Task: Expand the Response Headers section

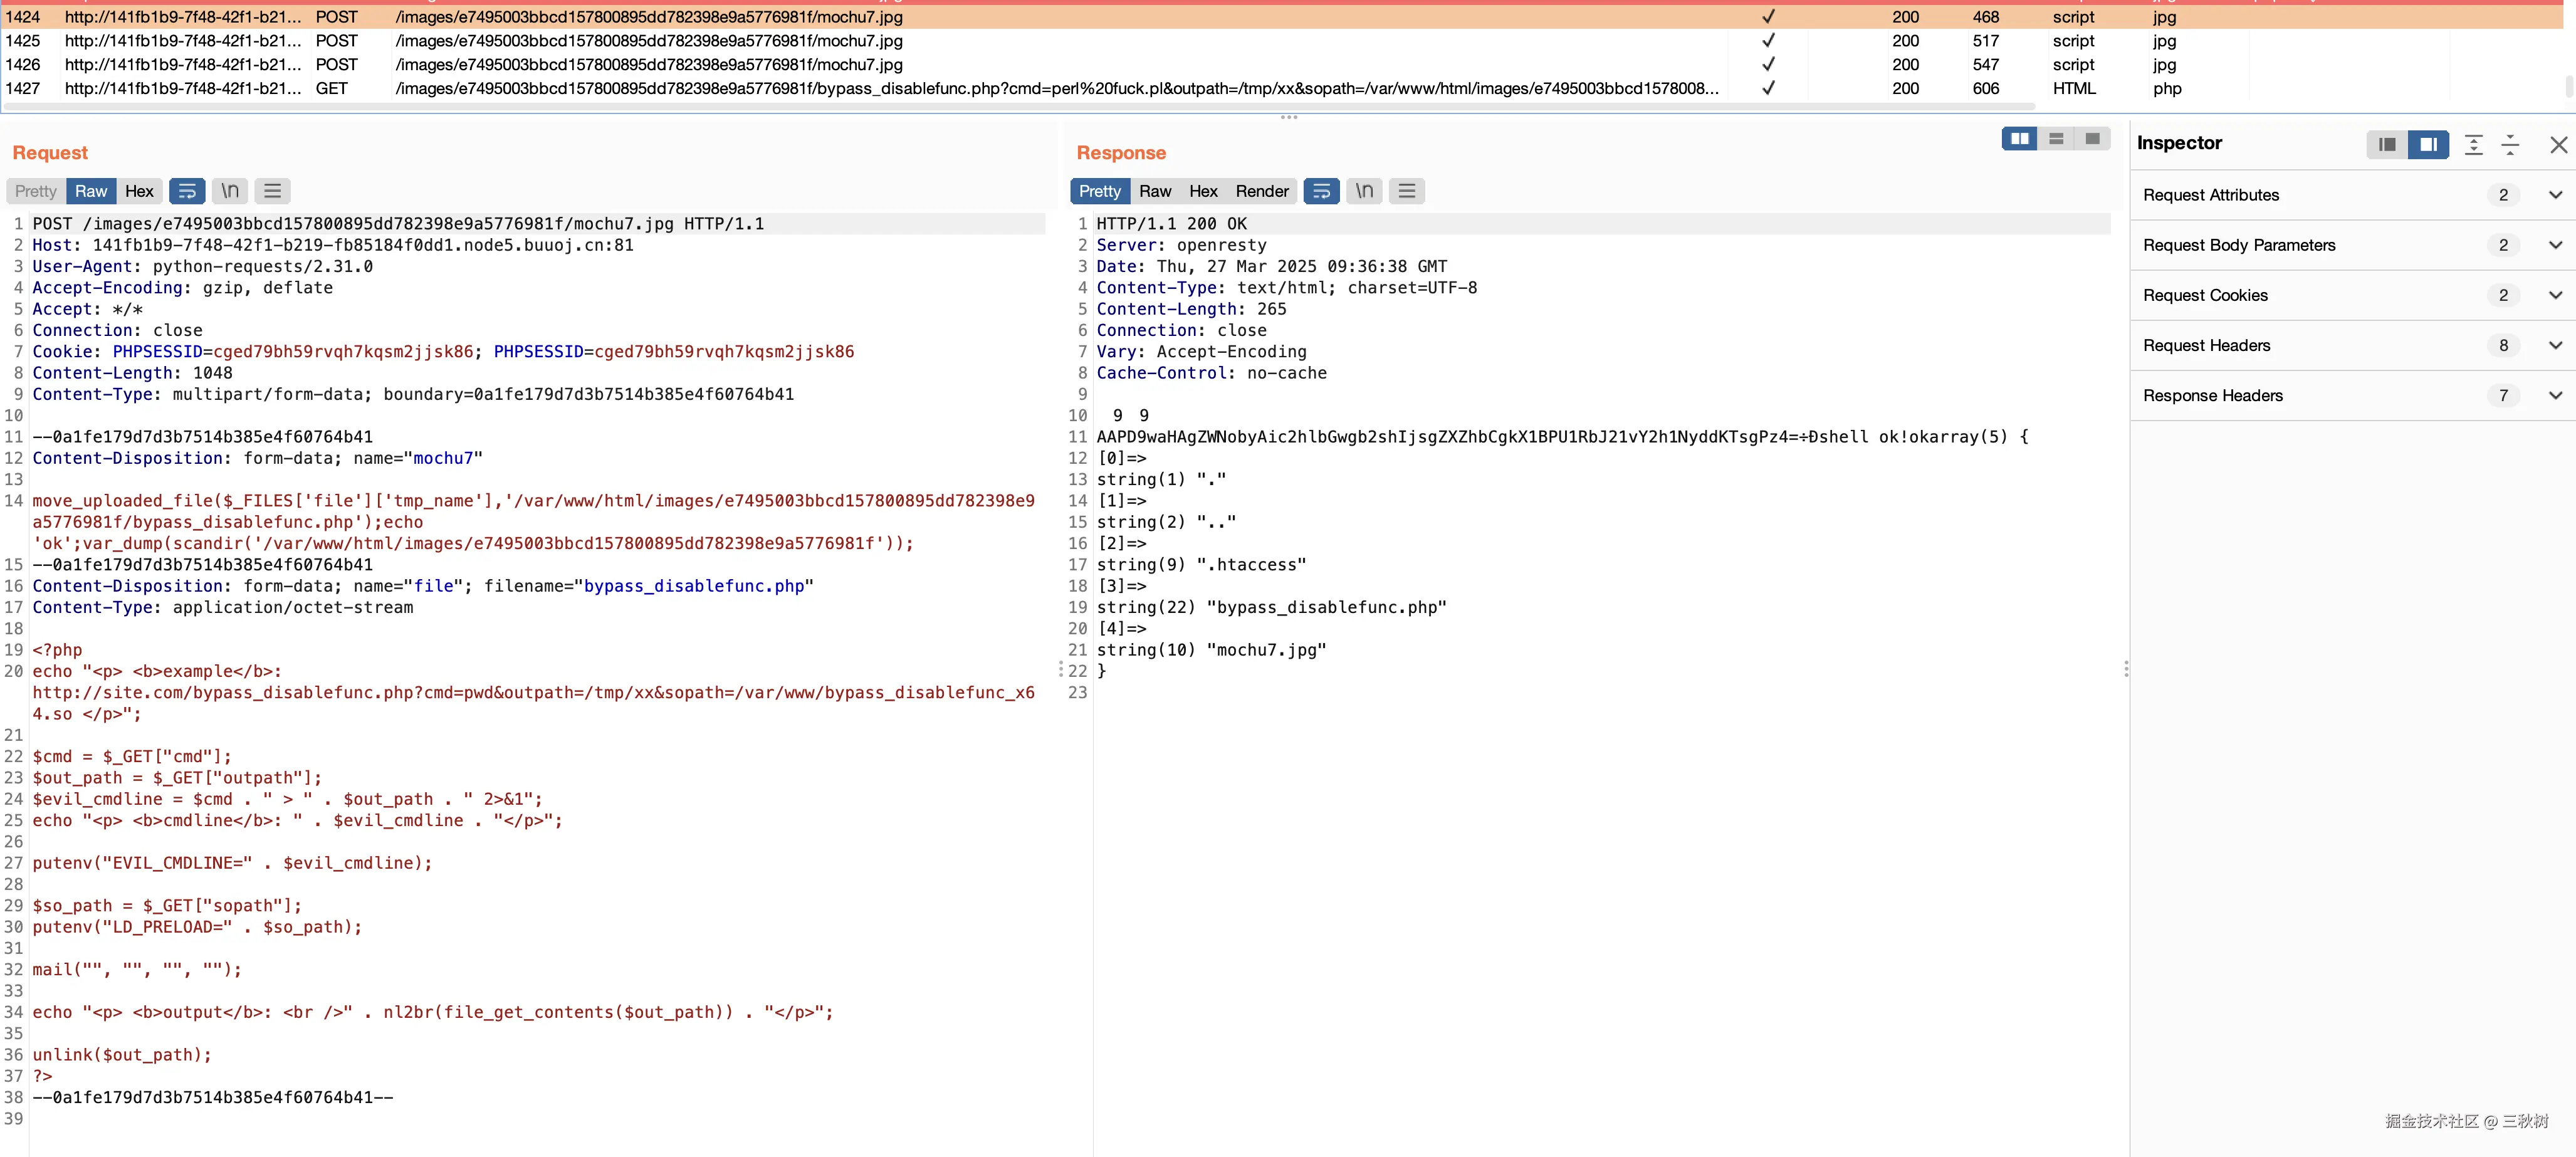Action: click(x=2555, y=395)
